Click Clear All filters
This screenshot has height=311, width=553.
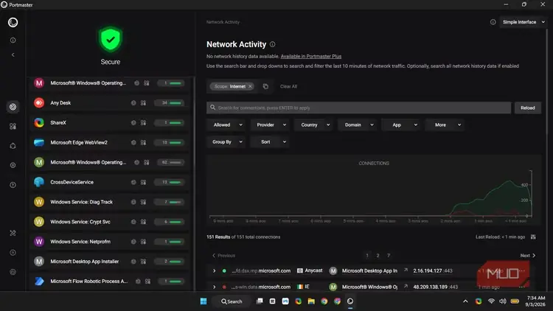click(288, 86)
